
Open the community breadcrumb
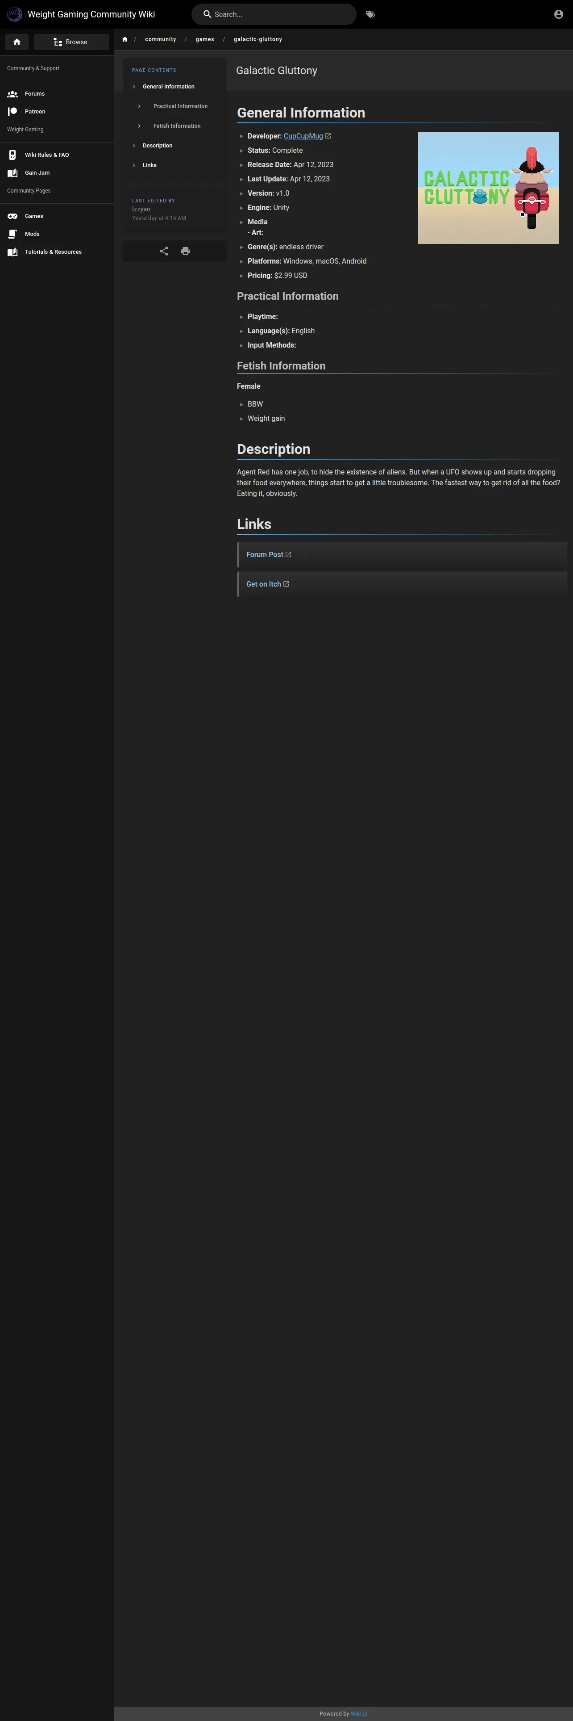point(161,39)
